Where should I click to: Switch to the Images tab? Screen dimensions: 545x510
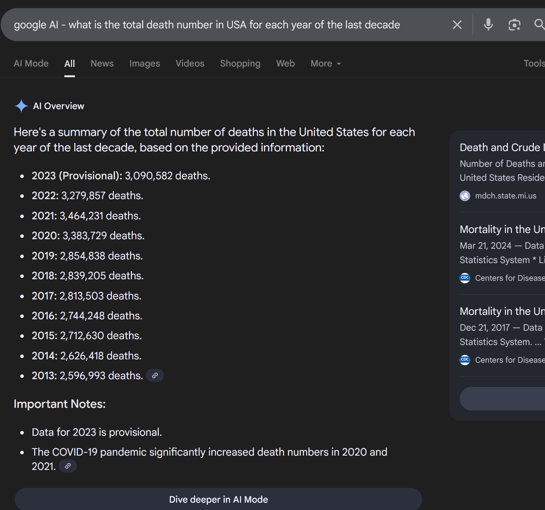pos(145,64)
